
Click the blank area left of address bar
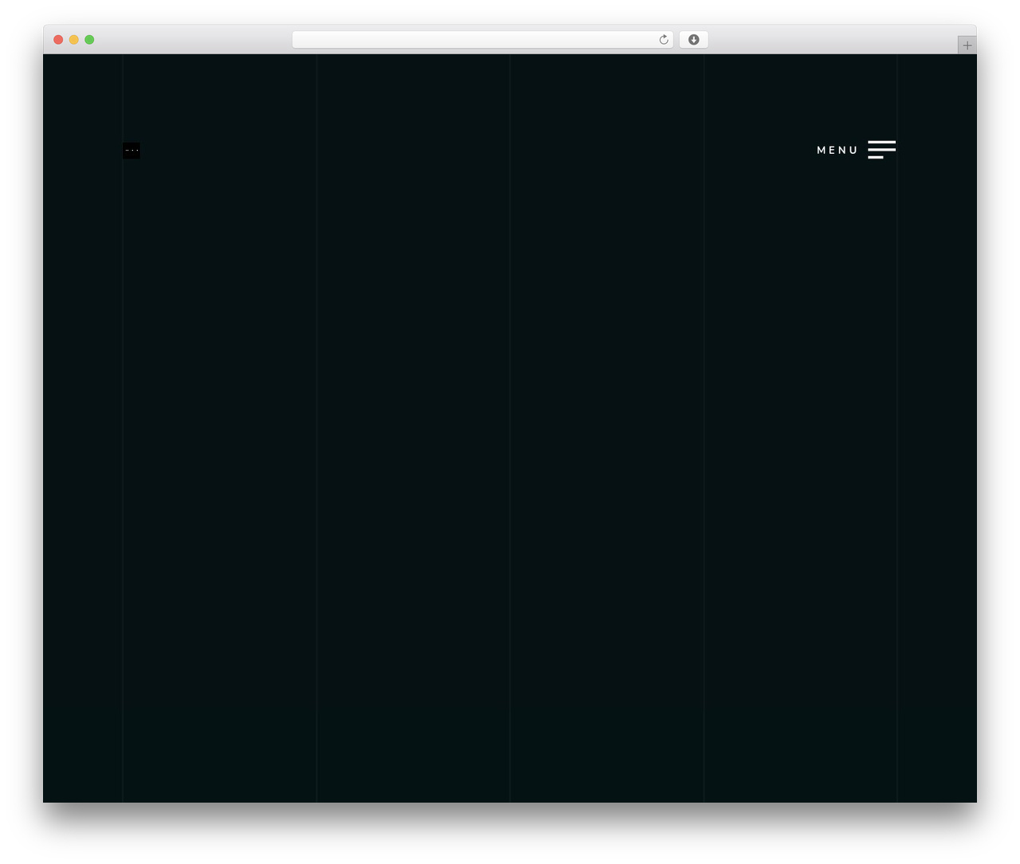tap(191, 40)
